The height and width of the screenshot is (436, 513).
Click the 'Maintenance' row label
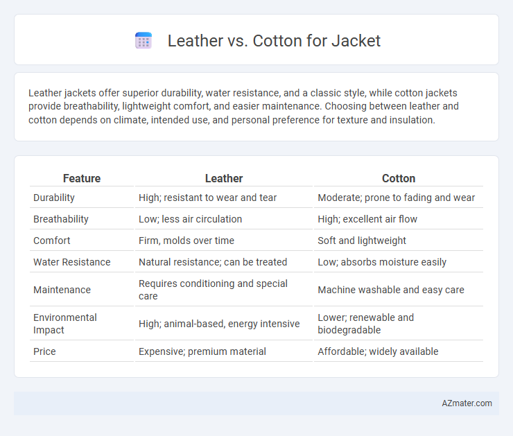tap(62, 290)
